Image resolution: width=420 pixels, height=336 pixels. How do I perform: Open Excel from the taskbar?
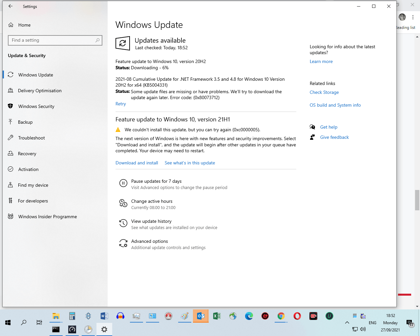[217, 316]
